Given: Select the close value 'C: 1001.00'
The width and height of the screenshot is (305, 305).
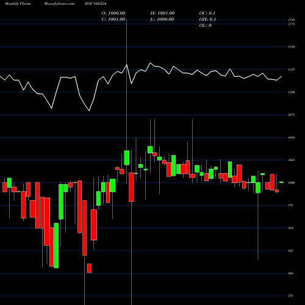Looking at the screenshot, I should 113,20.
